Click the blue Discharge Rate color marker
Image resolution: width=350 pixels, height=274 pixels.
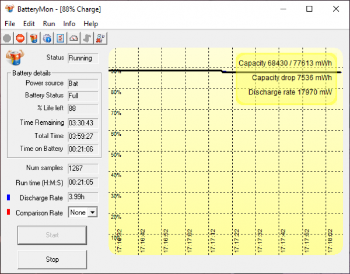(x=9, y=197)
